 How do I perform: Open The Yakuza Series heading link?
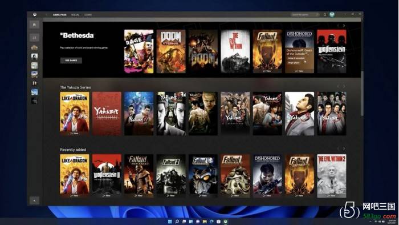[75, 87]
